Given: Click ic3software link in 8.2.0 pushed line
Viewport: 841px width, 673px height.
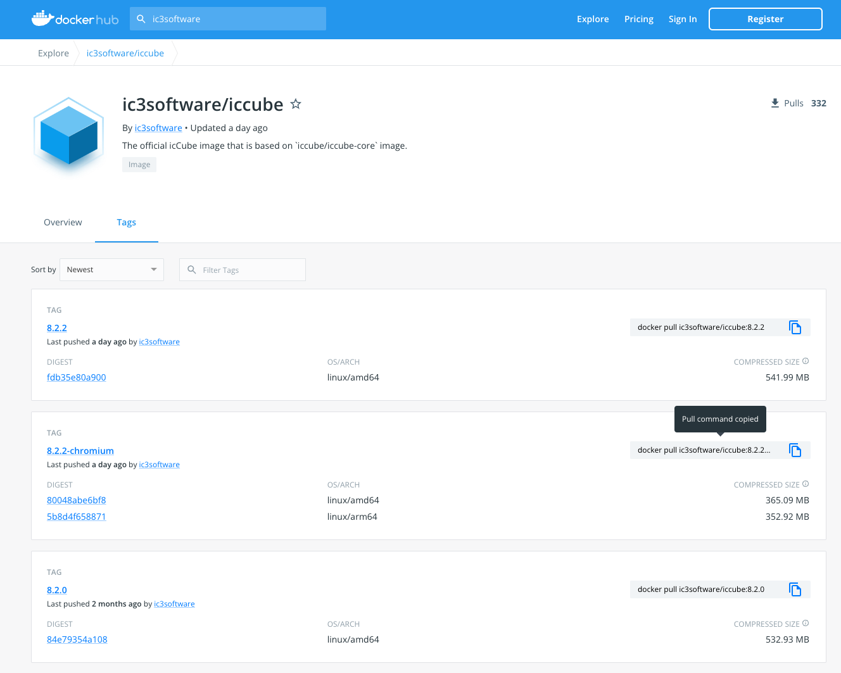Looking at the screenshot, I should [174, 604].
